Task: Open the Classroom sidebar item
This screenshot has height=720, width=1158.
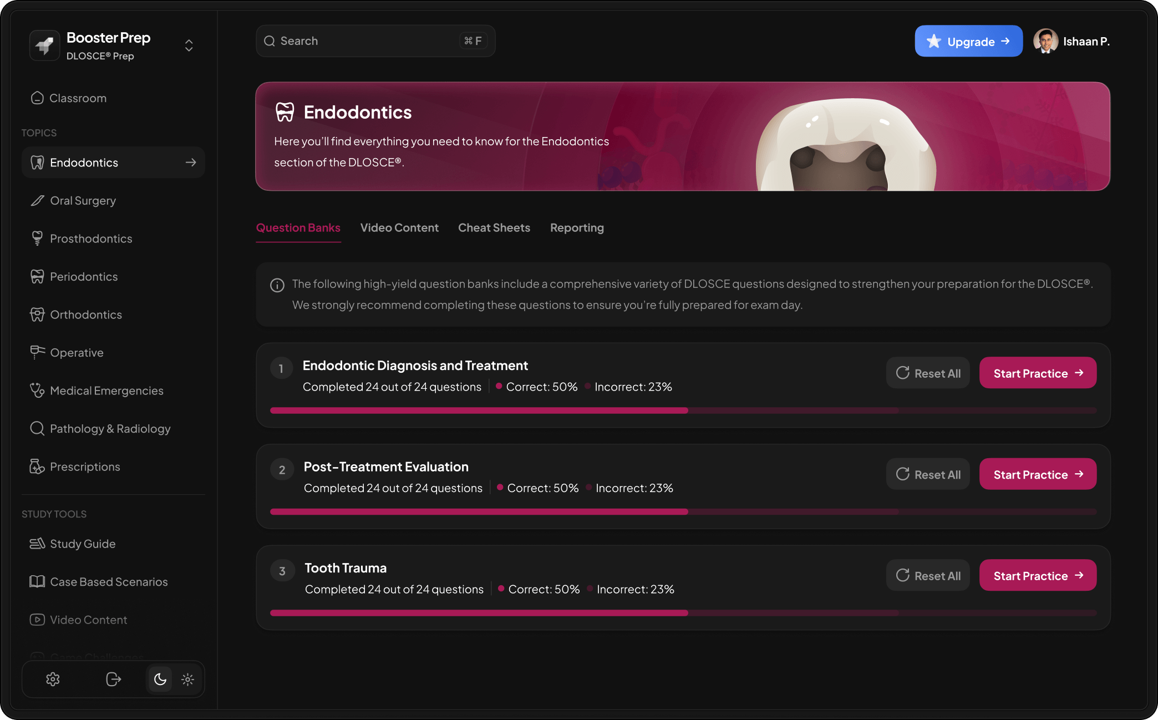Action: [x=113, y=98]
